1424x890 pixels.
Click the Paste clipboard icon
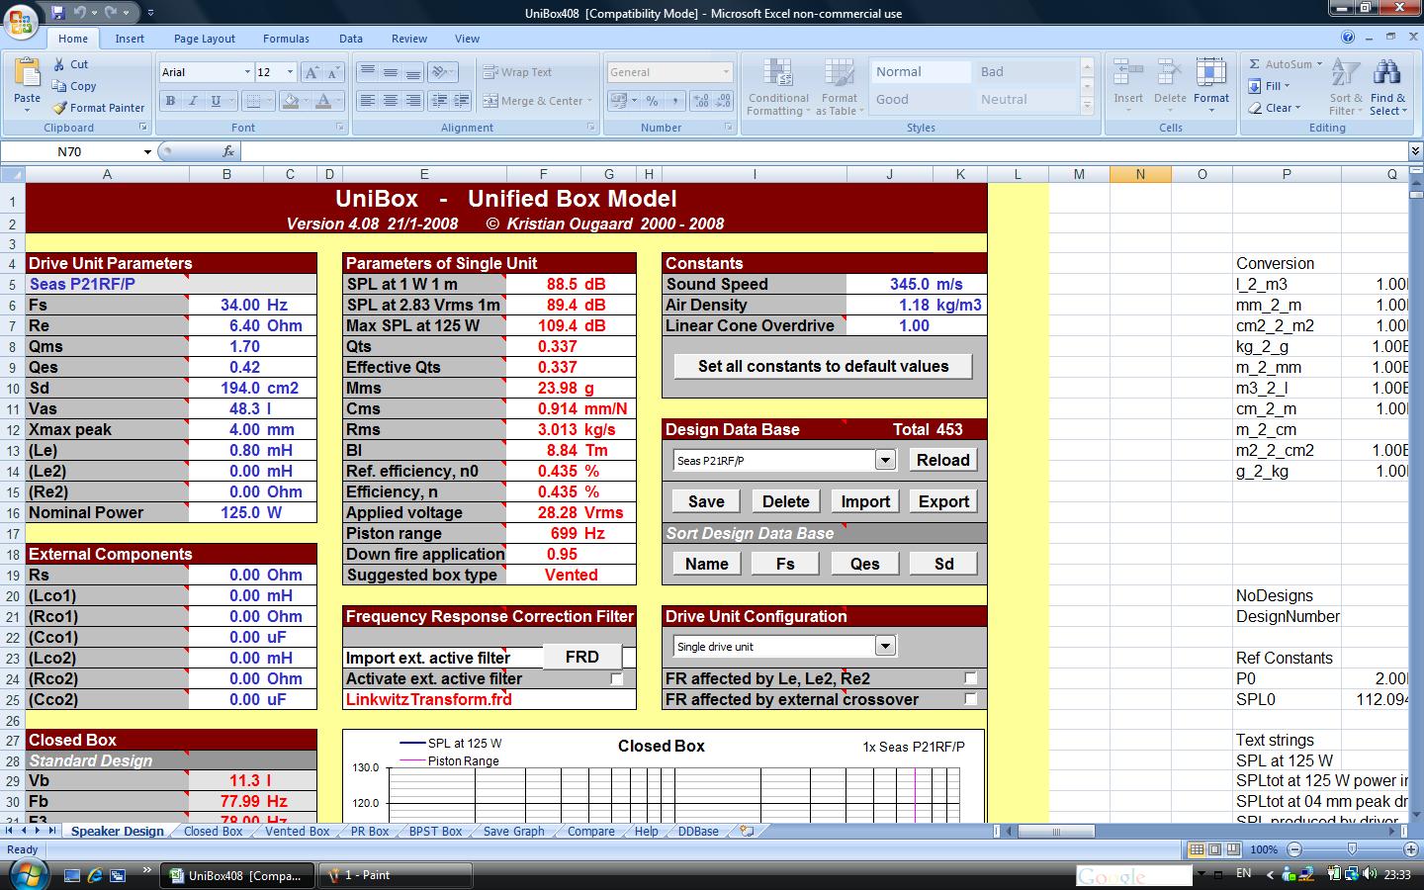click(28, 72)
